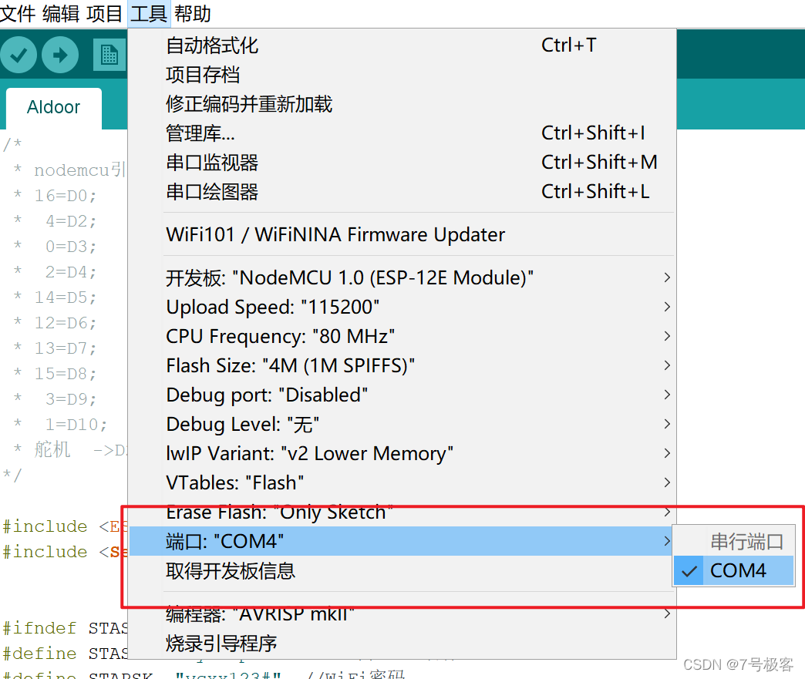Viewport: 805px width, 679px height.
Task: Expand Erase Flash "Only Sketch" submenu
Action: 402,512
